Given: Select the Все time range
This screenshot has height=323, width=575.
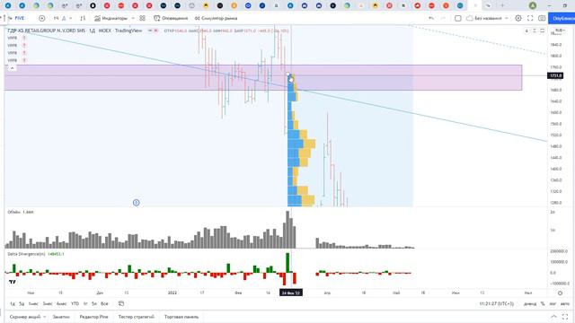Looking at the screenshot, I should [104, 303].
